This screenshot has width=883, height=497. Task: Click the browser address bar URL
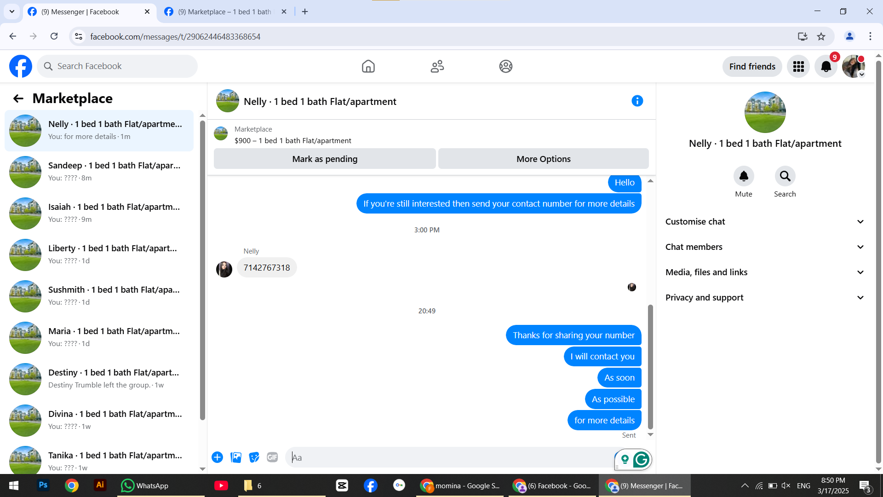(x=175, y=36)
